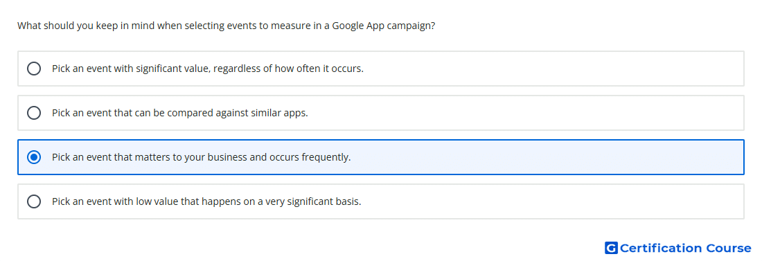Click the question text about Google App campaign
Image resolution: width=762 pixels, height=261 pixels.
point(226,26)
